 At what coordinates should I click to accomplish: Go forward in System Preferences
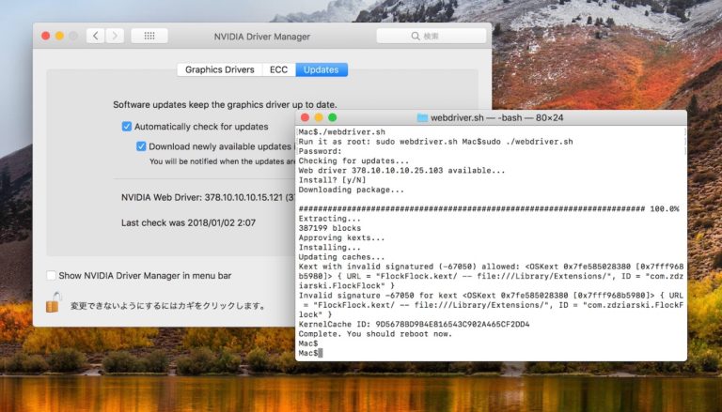[115, 36]
